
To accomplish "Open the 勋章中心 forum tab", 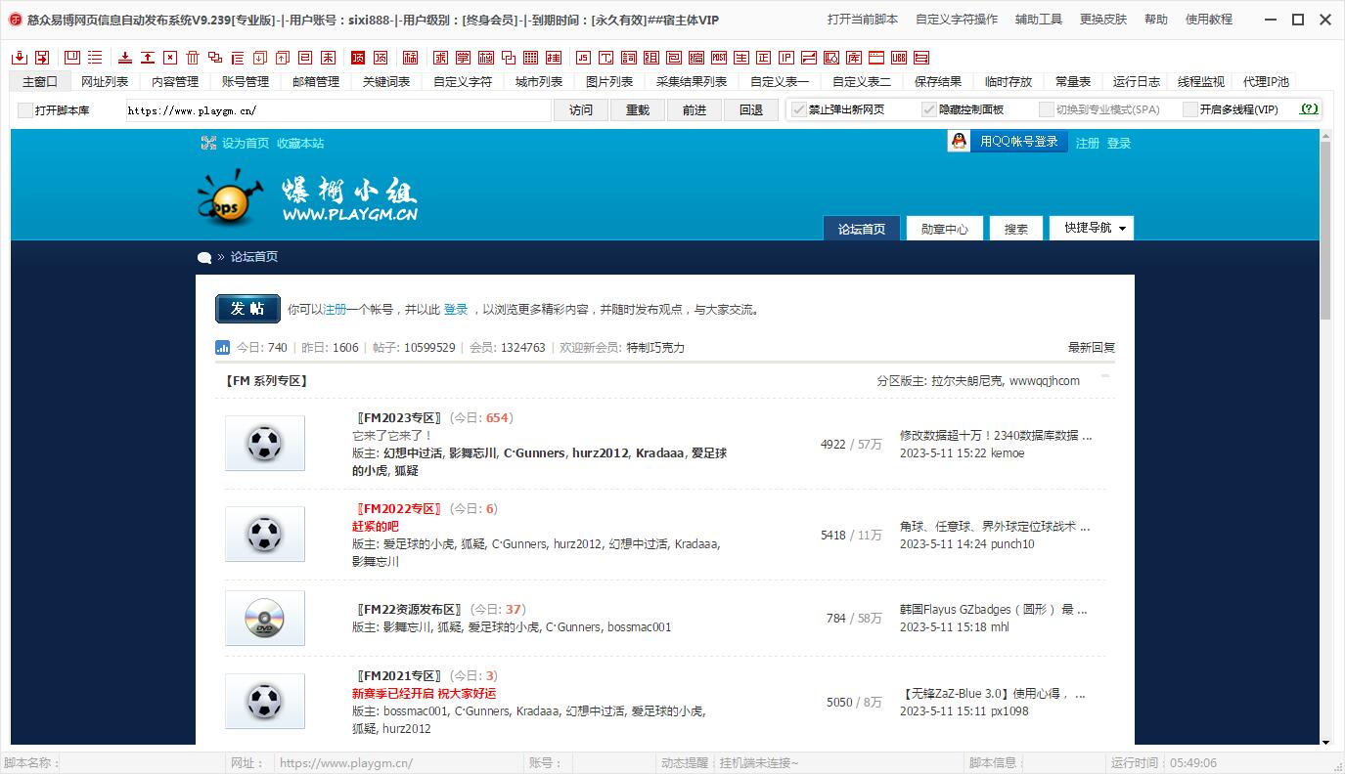I will [945, 229].
